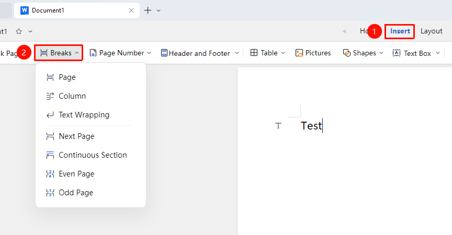Click the Odd Page icon
This screenshot has width=452, height=235.
click(x=50, y=193)
